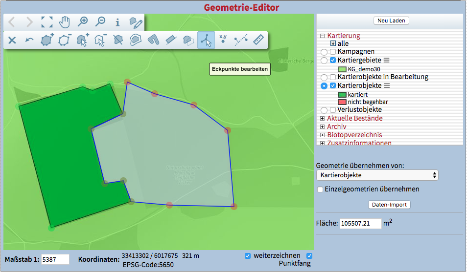Select the add polygon tool

47,40
